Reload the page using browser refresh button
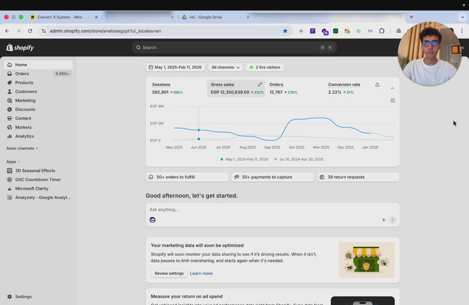469x305 pixels. tap(30, 31)
